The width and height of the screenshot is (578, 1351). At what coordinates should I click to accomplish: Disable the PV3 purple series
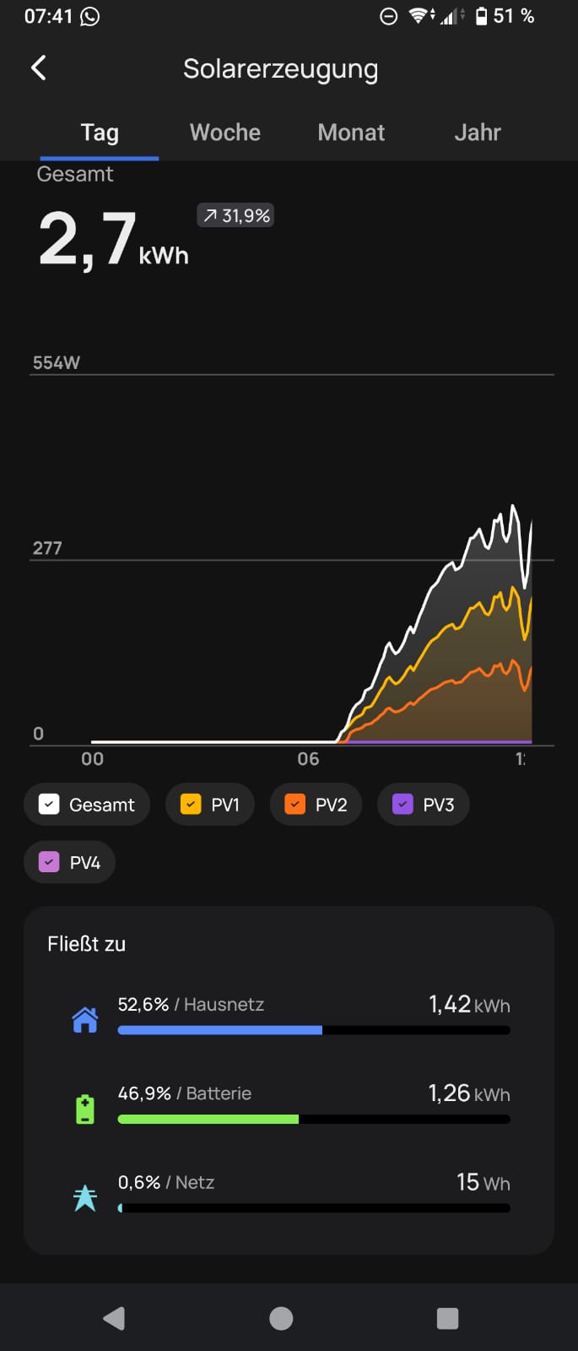click(x=402, y=804)
